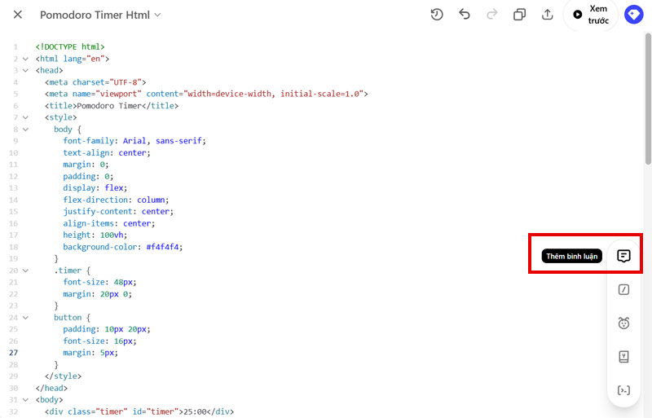Close the Pomodoro Timer canvas with X
This screenshot has width=652, height=418.
coord(18,15)
